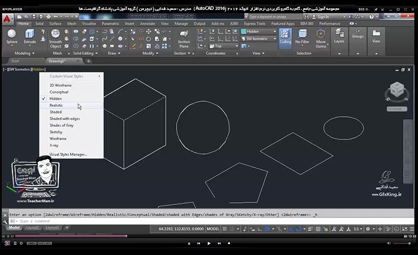Open the Hidden visual style dropdown in ribbon
This screenshot has height=255, width=418.
point(259,31)
